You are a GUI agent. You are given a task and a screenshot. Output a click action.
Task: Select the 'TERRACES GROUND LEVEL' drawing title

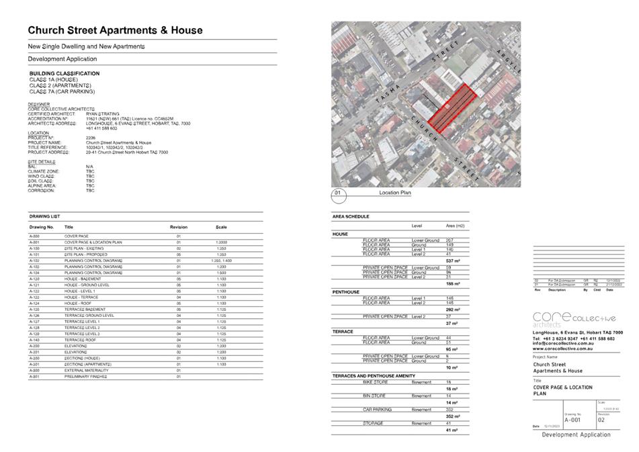point(89,316)
